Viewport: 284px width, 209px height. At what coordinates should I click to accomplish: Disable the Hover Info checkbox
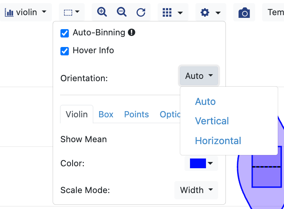pos(65,51)
